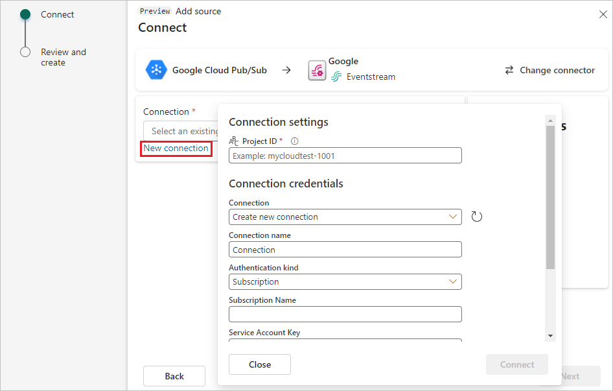Viewport: 613px width, 391px height.
Task: Switch to the Connect step
Action: [x=57, y=14]
